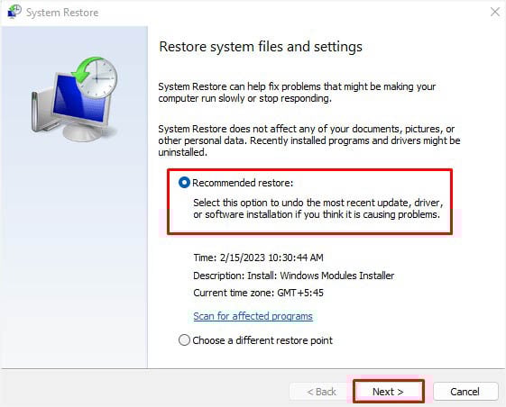
Task: Click the Cancel button
Action: [x=465, y=392]
